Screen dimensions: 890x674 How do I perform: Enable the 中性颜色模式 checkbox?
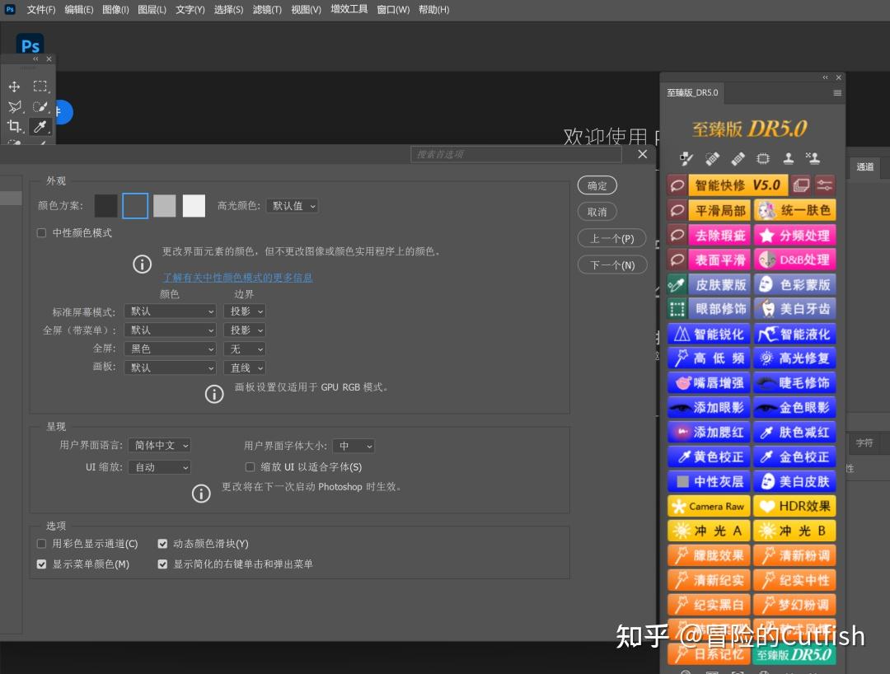[x=41, y=232]
